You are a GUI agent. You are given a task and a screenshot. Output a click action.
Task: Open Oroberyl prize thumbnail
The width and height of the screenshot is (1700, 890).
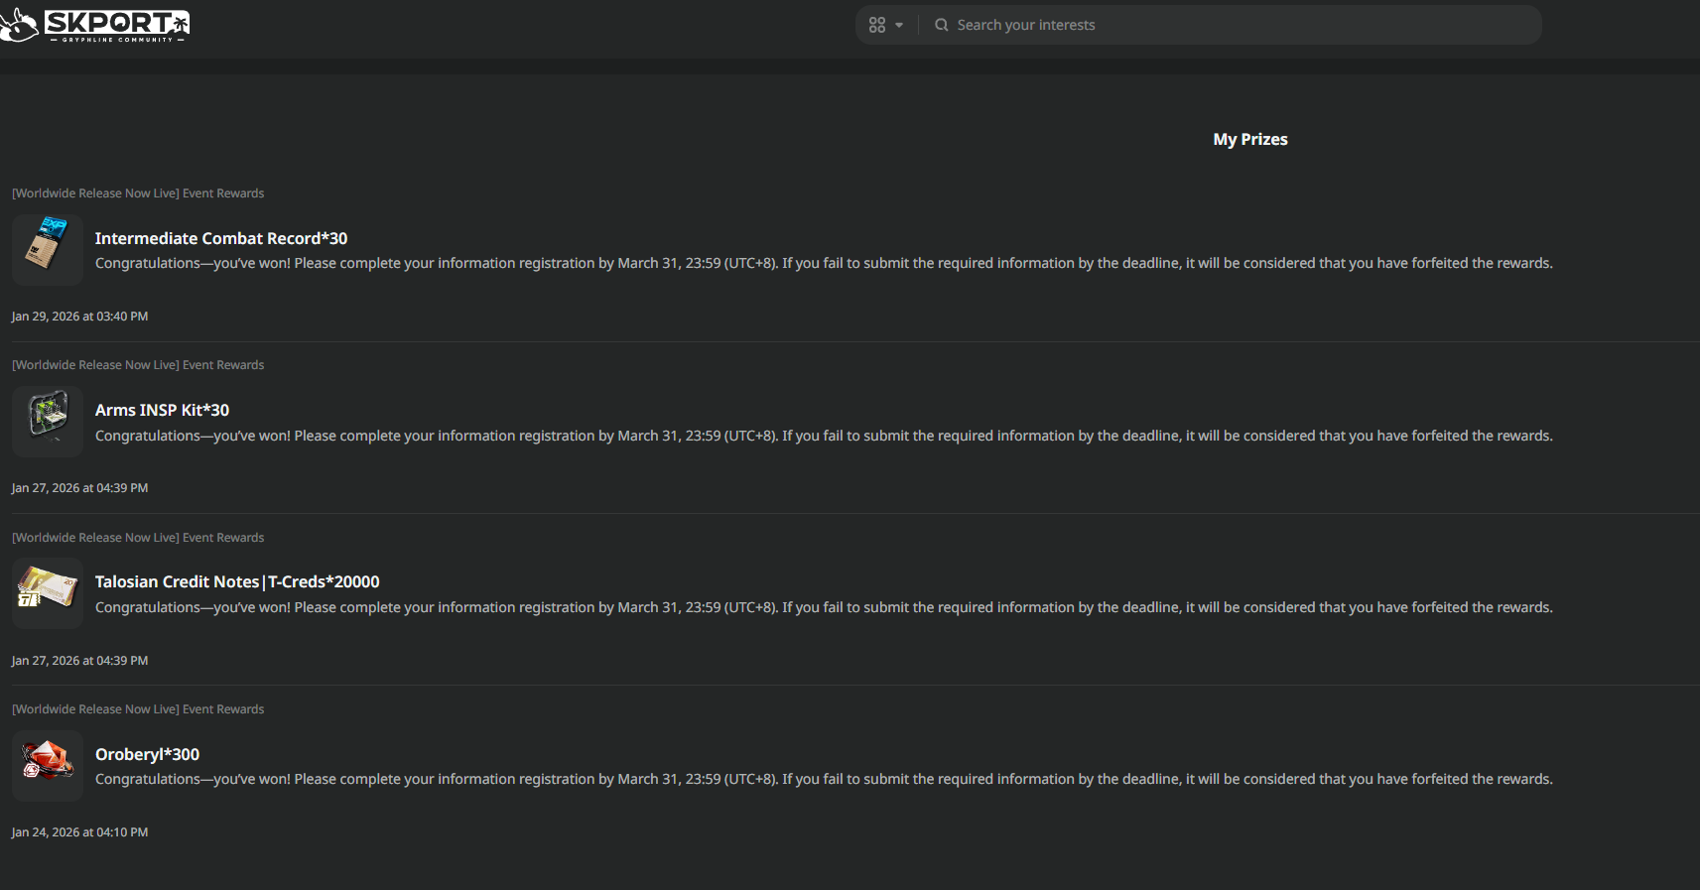(x=48, y=766)
